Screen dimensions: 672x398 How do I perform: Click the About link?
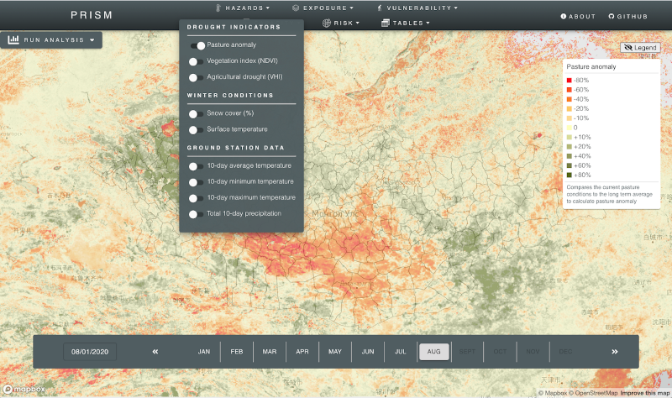pos(578,16)
